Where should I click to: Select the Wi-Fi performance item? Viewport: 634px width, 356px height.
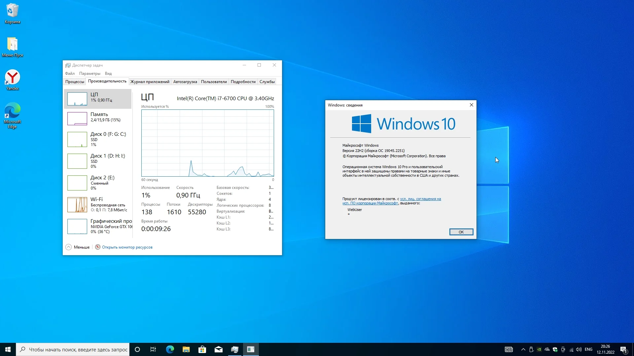[x=98, y=204]
